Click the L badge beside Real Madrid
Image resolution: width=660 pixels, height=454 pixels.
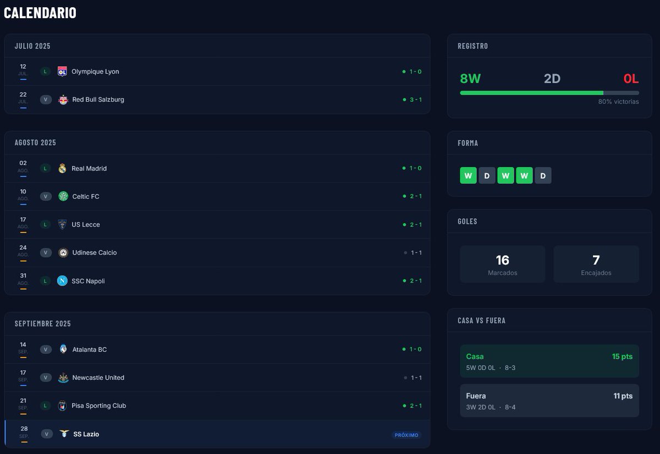(45, 168)
